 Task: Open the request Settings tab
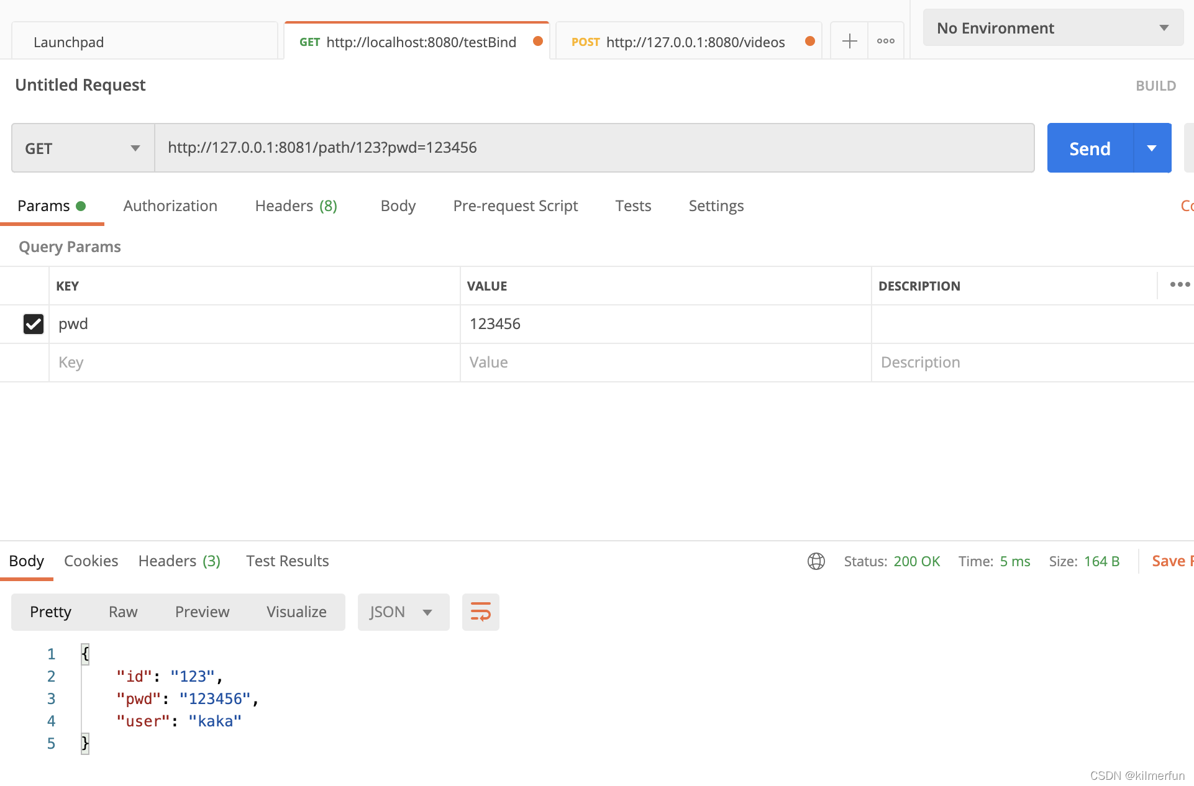point(716,206)
